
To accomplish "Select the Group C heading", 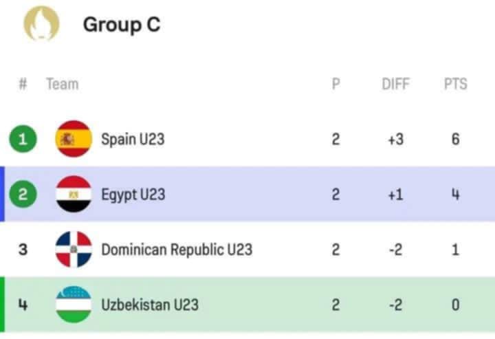I will (122, 25).
